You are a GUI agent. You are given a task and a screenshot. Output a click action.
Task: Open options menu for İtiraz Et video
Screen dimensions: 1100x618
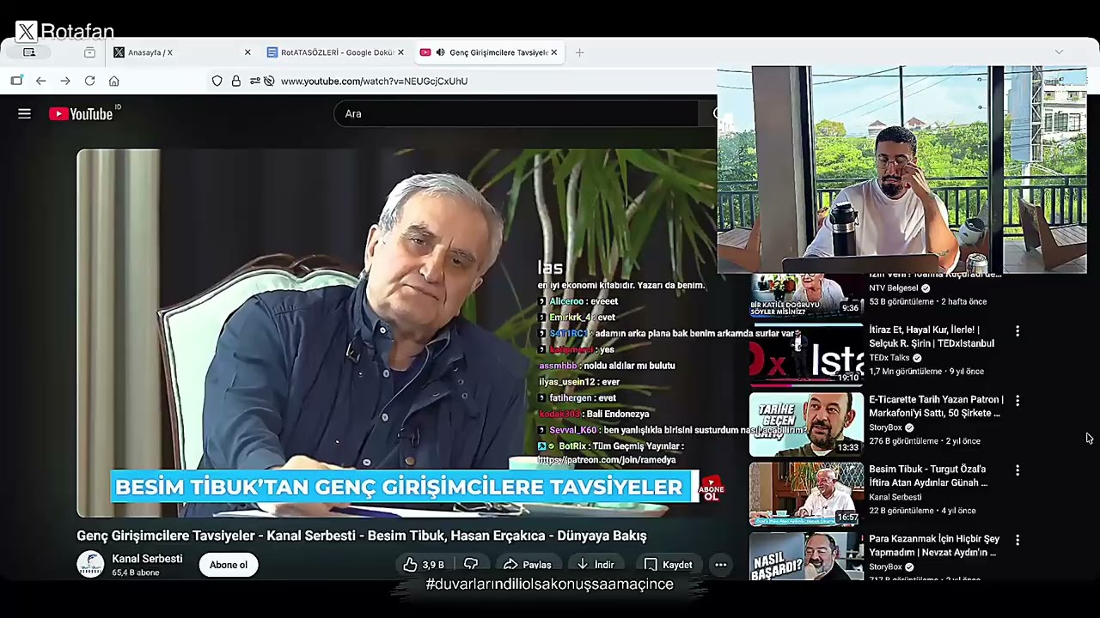click(1017, 331)
